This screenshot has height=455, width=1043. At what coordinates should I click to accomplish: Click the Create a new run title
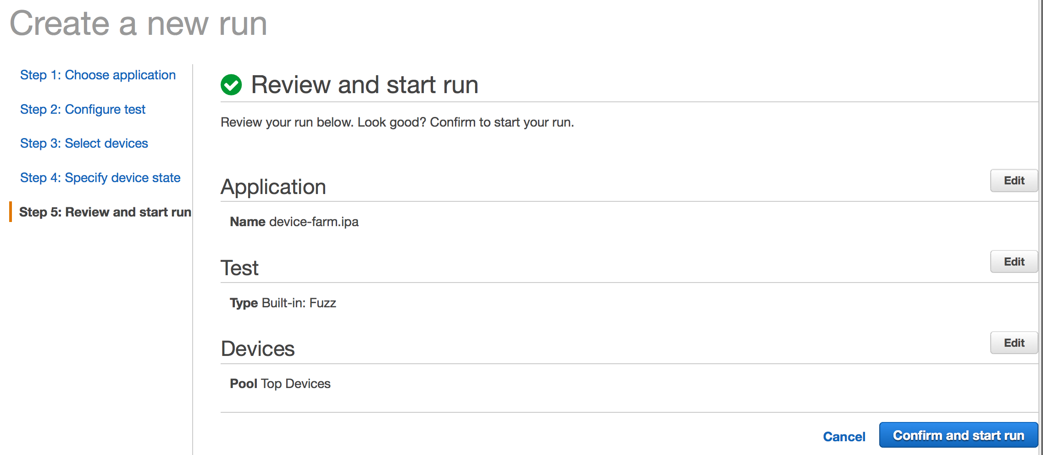(x=139, y=24)
